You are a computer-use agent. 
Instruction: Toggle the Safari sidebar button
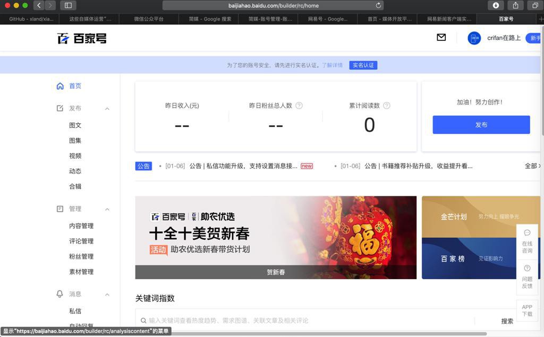68,5
